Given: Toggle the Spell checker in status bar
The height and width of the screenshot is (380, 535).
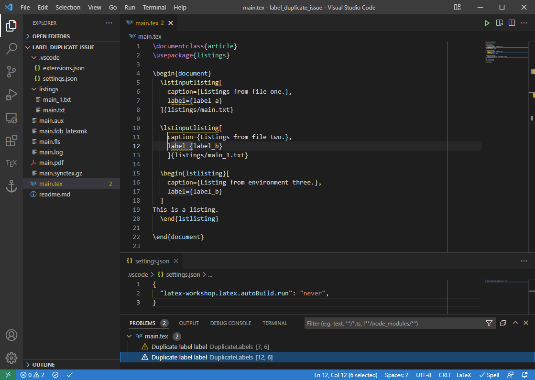Looking at the screenshot, I should [x=489, y=375].
